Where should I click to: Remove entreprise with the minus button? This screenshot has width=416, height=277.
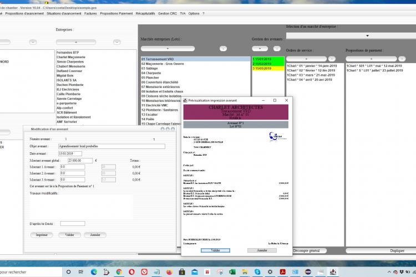pyautogui.click(x=116, y=42)
